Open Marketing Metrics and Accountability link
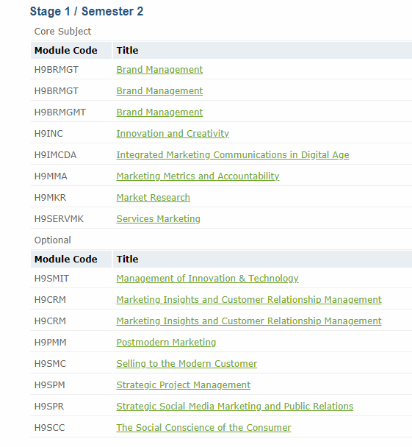Screen dimensions: 412x447 [x=198, y=176]
